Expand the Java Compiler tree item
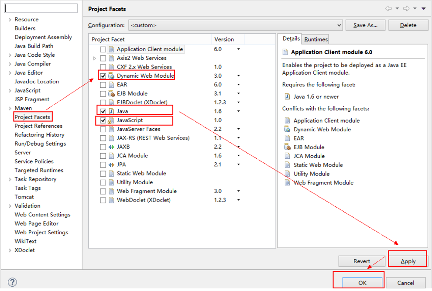 [x=10, y=64]
